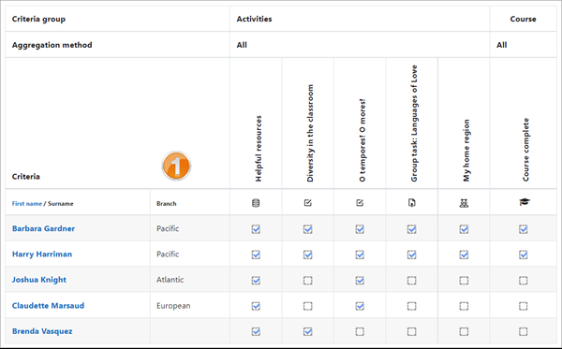
Task: Open Brenda Vasquez's profile link
Action: click(42, 331)
